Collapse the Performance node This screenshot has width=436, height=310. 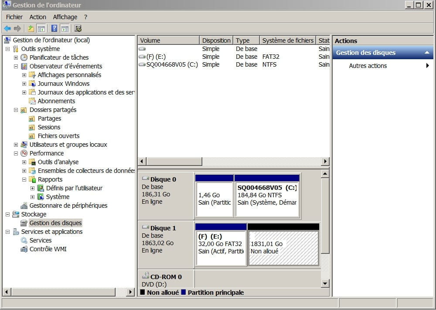click(x=16, y=153)
